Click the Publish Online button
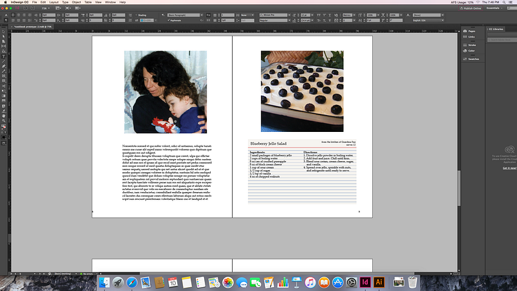Screen dimensions: 517x291 click(470, 8)
